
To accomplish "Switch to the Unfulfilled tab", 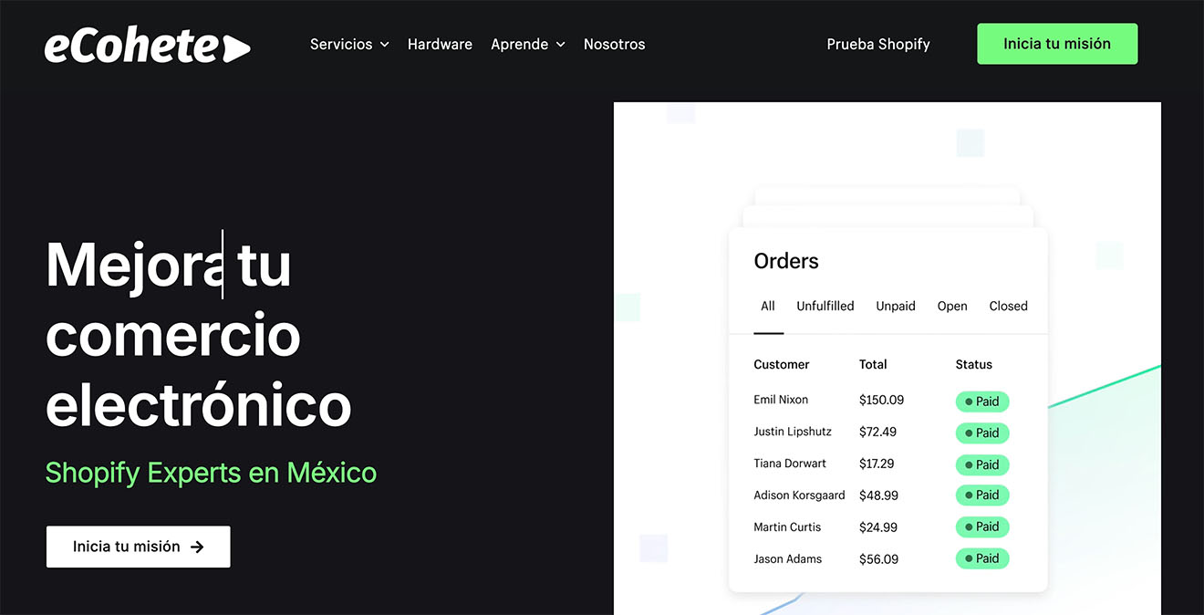I will (x=825, y=306).
